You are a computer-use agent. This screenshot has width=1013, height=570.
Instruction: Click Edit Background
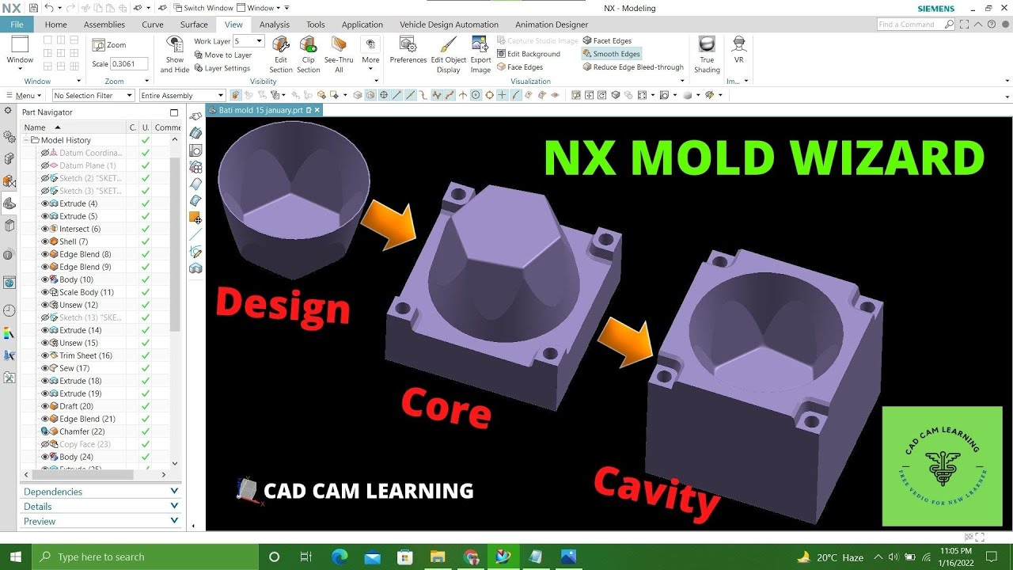tap(529, 54)
